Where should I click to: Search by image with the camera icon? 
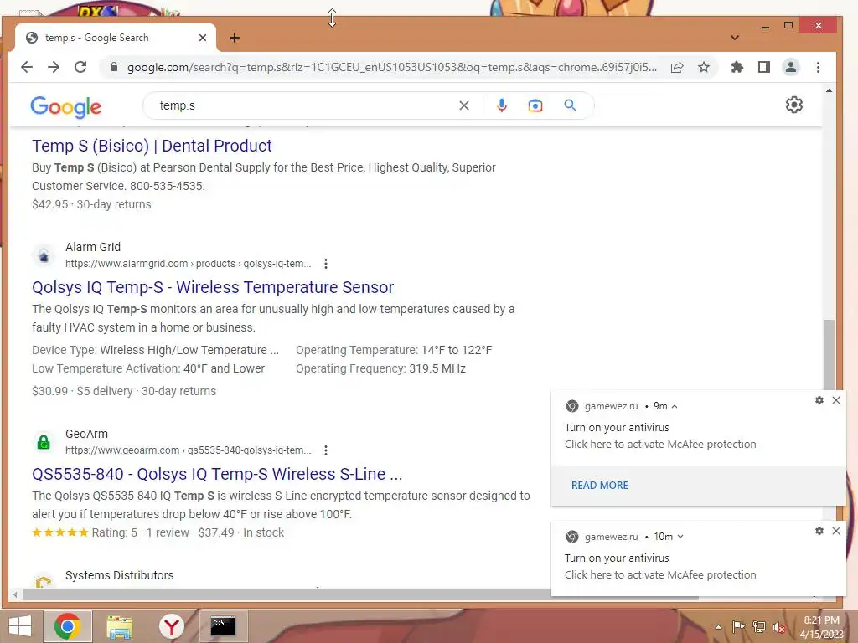coord(535,105)
